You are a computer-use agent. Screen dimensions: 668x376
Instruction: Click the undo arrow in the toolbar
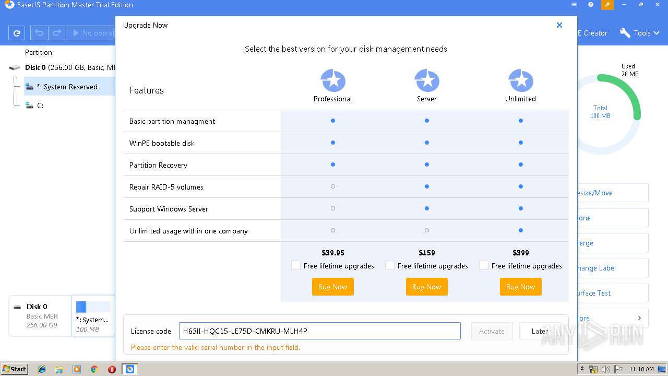[39, 33]
